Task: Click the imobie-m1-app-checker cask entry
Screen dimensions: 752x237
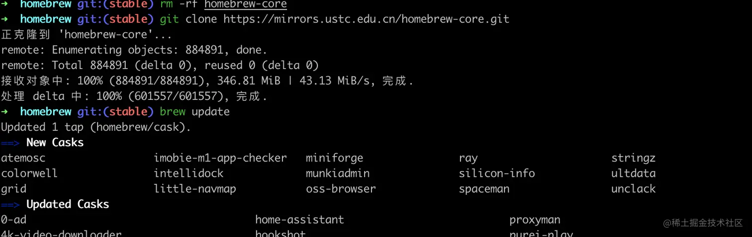Action: pos(220,158)
